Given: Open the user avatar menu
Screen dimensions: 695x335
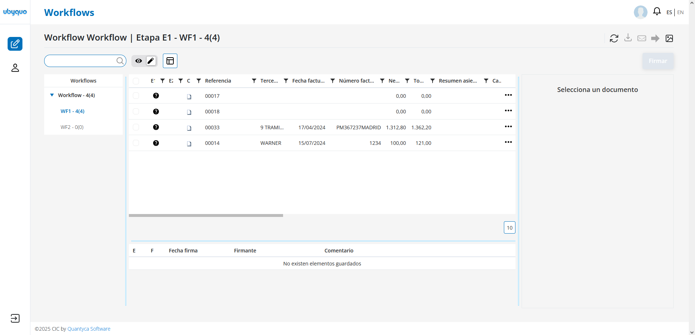Looking at the screenshot, I should click(x=640, y=12).
